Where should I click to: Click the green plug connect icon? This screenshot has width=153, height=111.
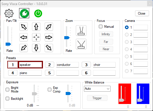point(24,13)
